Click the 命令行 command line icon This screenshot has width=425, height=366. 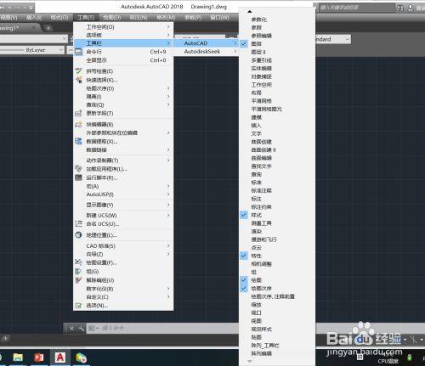tap(78, 52)
